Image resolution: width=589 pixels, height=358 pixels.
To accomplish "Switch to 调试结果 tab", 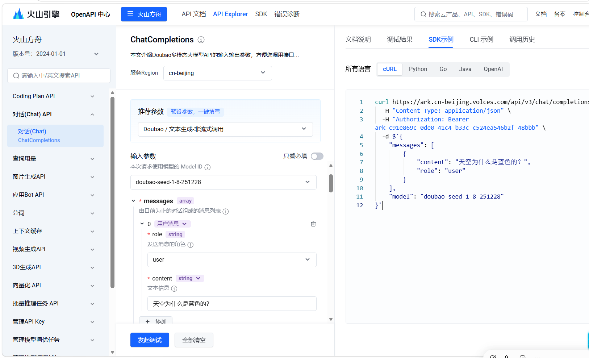I will 400,39.
